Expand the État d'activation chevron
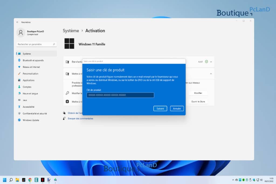The width and height of the screenshot is (276, 184). point(211,62)
